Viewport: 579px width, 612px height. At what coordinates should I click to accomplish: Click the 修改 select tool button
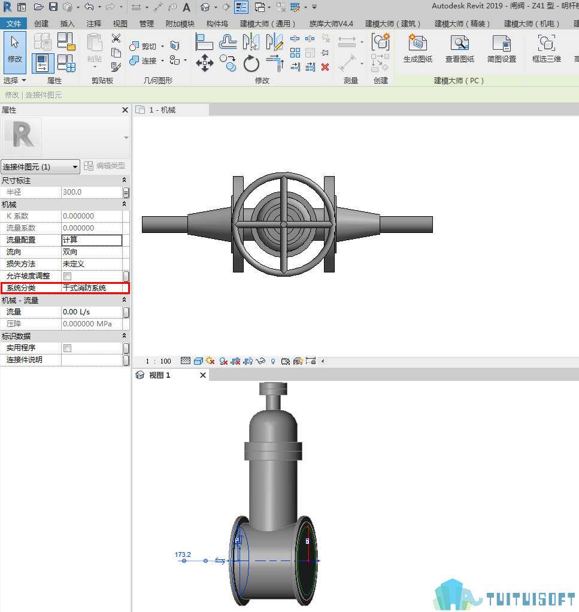(x=15, y=52)
